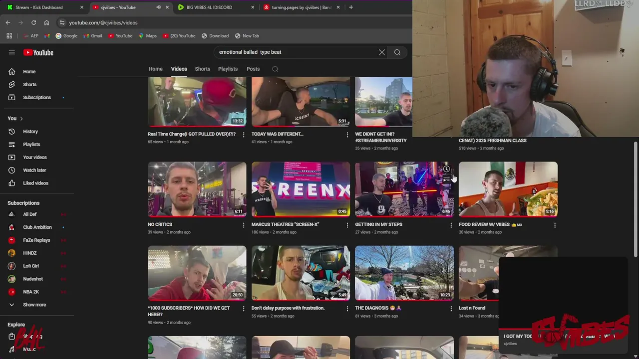Open options for GETTING IN MY STEPS video
Screen dimensions: 639x359
451,225
